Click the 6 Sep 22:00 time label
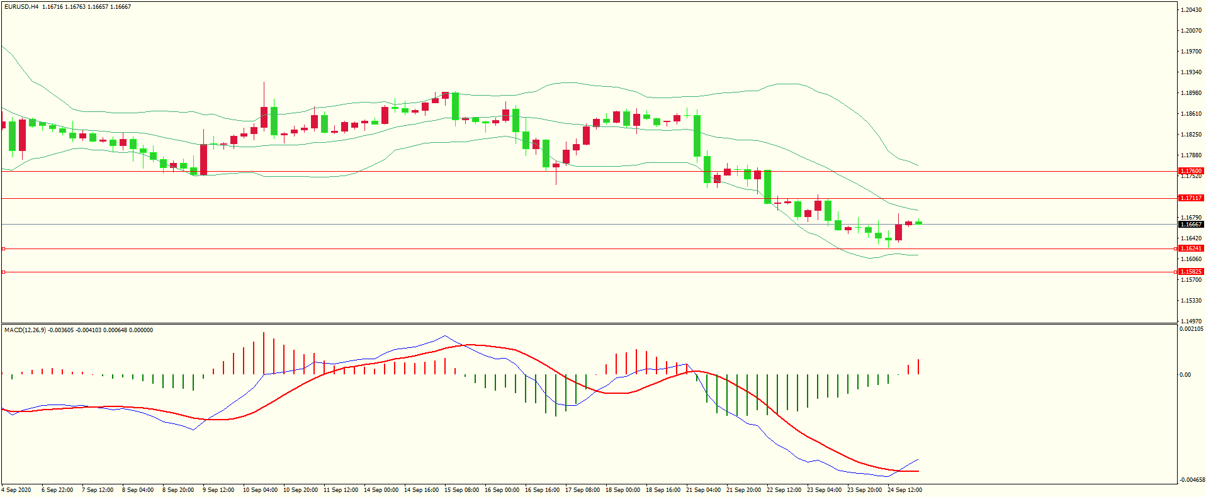This screenshot has width=1206, height=497. click(57, 490)
